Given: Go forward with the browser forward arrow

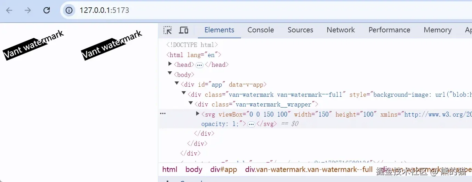Looking at the screenshot, I should (x=28, y=10).
